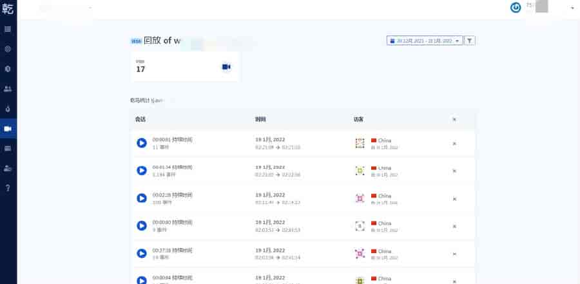Click the blue power profile avatar

coord(516,8)
